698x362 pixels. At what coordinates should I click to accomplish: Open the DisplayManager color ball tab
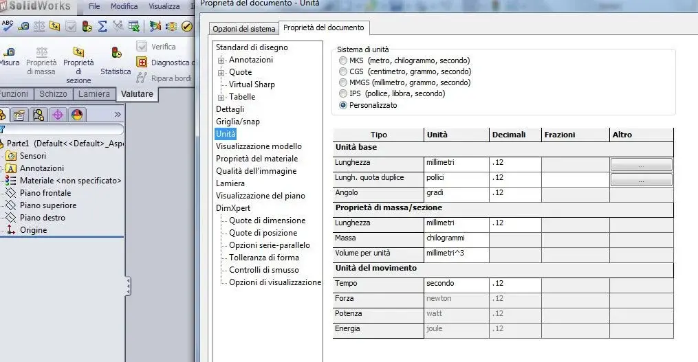click(x=77, y=115)
